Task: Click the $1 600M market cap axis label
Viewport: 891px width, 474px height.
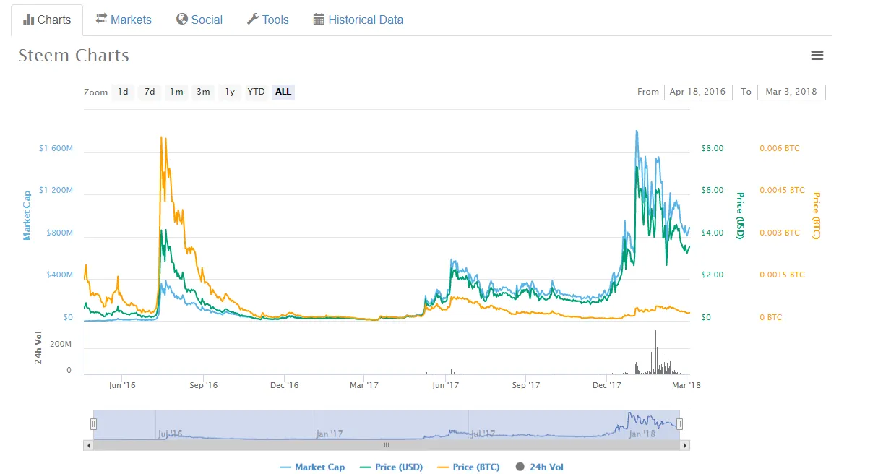Action: click(56, 148)
